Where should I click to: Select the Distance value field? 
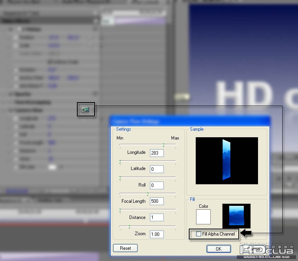point(156,217)
